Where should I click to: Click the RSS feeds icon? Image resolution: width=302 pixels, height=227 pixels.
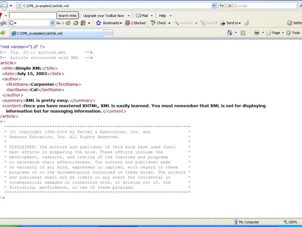point(243,33)
